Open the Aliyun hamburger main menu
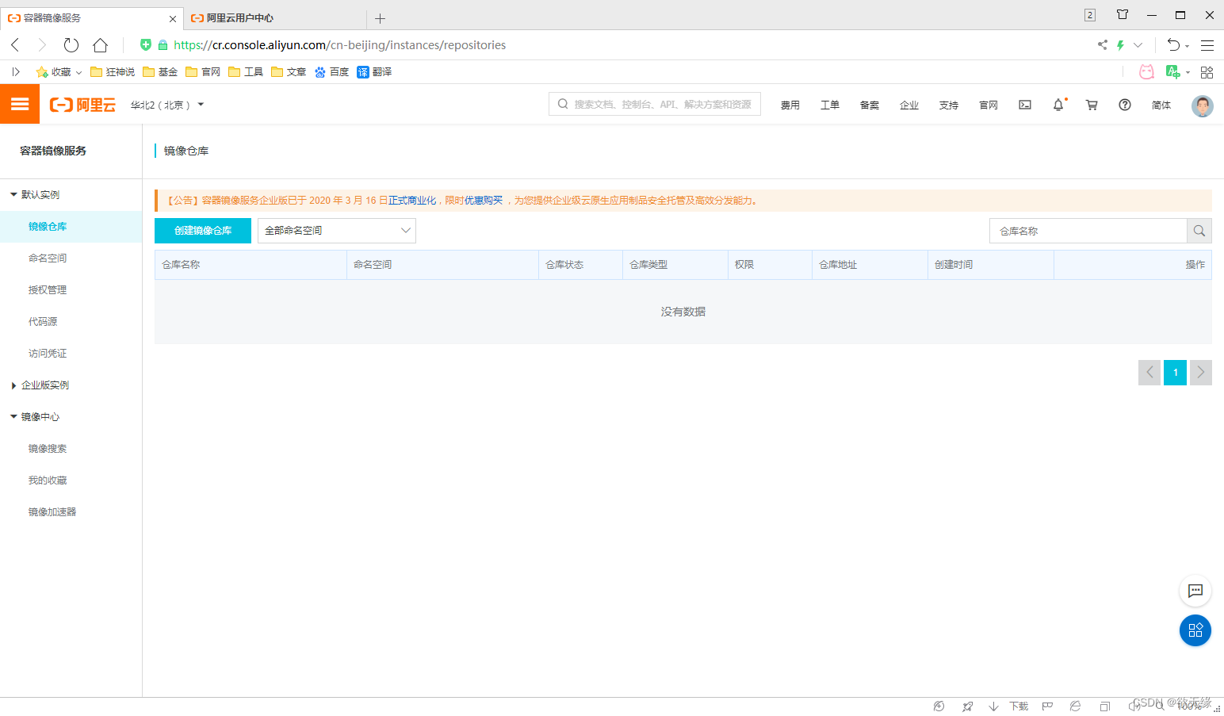 click(x=20, y=104)
